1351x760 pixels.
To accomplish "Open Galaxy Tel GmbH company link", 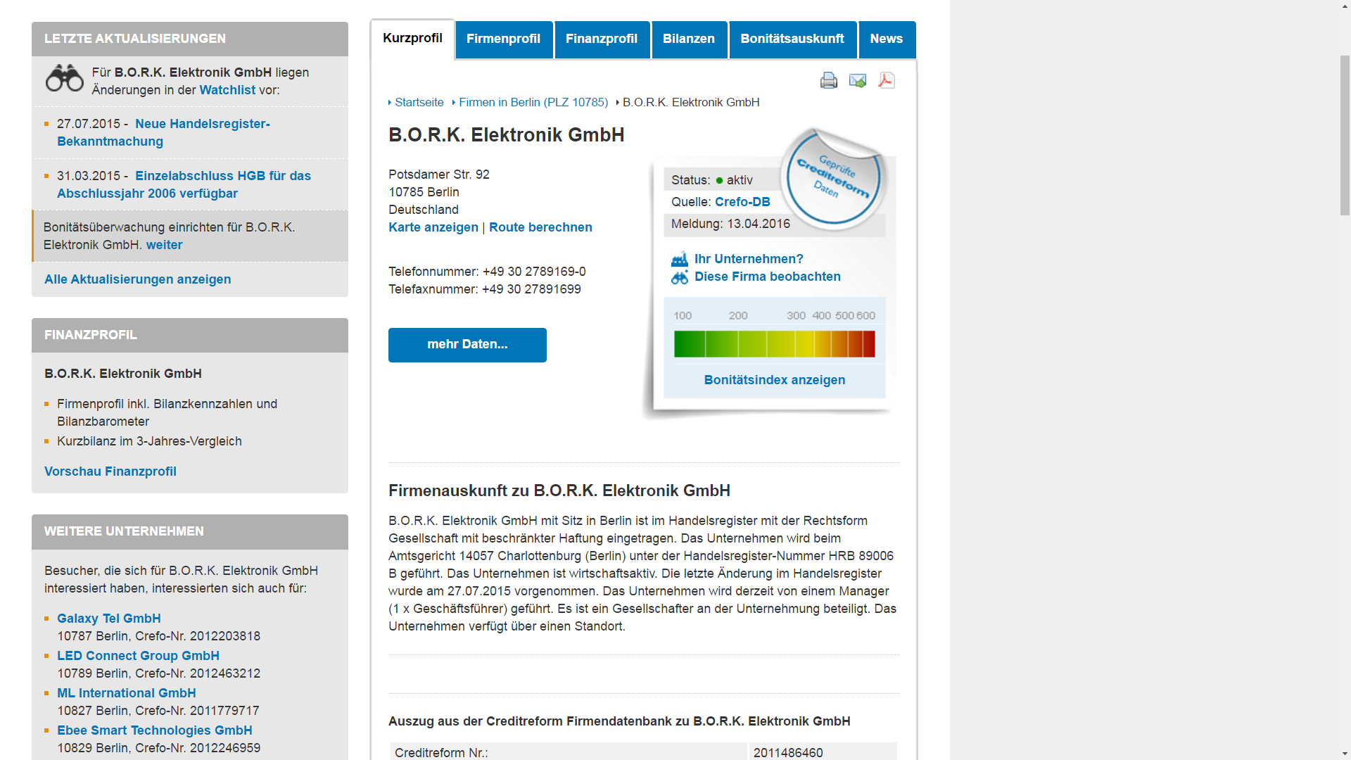I will coord(109,619).
